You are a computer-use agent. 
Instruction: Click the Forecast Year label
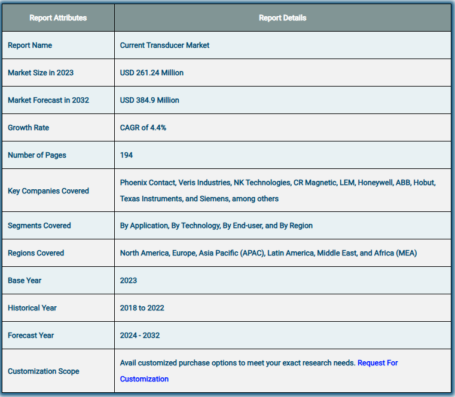click(x=30, y=336)
